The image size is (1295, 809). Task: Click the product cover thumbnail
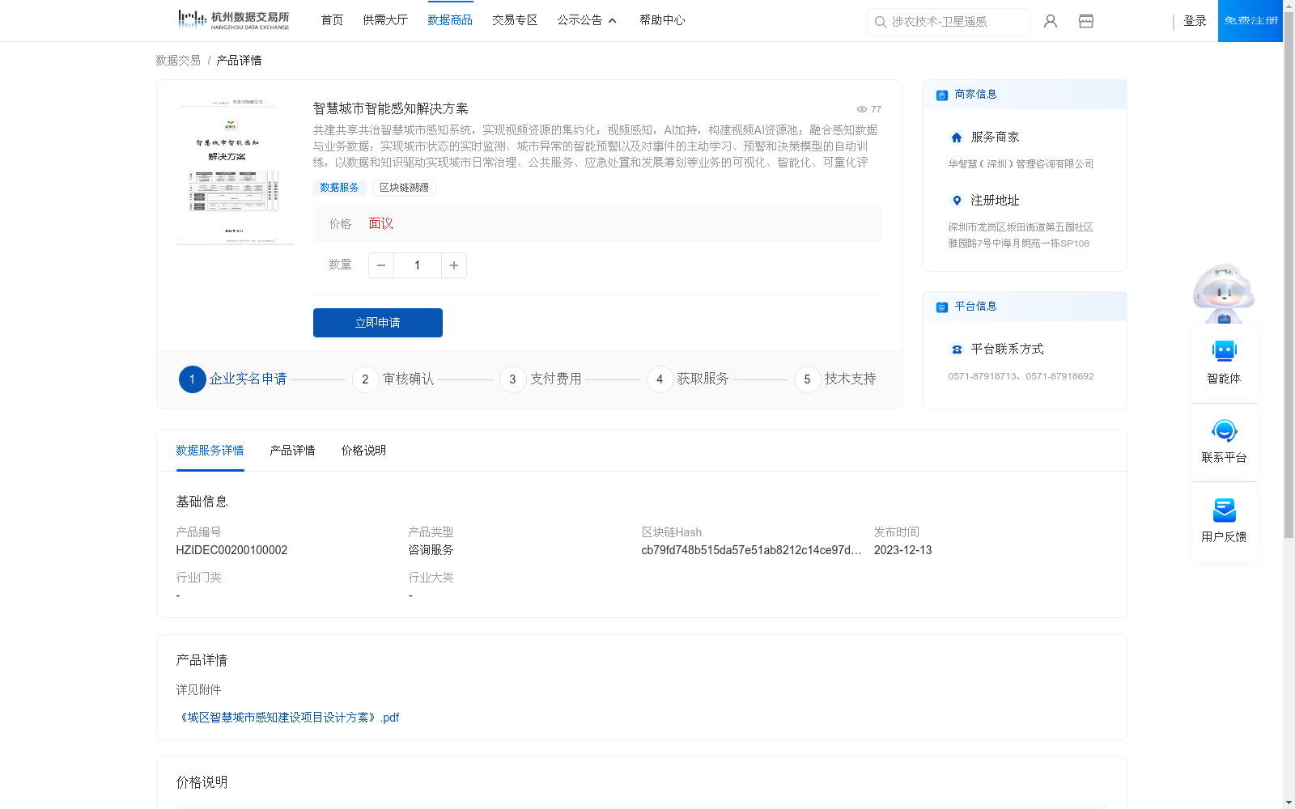pyautogui.click(x=236, y=172)
